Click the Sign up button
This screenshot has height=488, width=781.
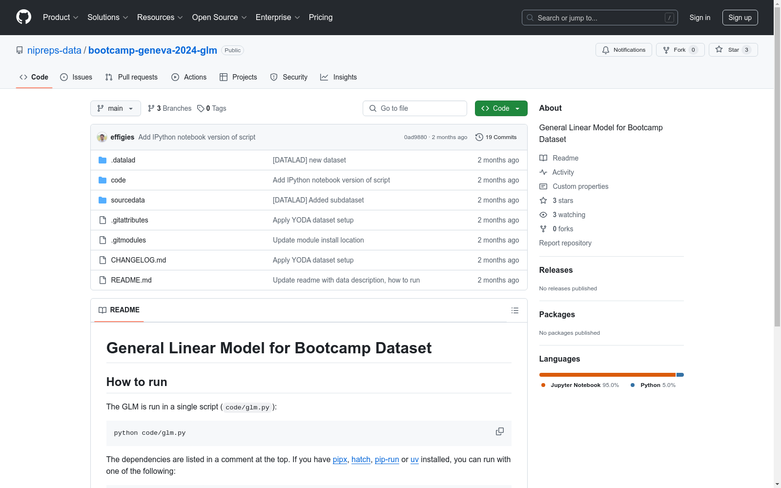740,18
